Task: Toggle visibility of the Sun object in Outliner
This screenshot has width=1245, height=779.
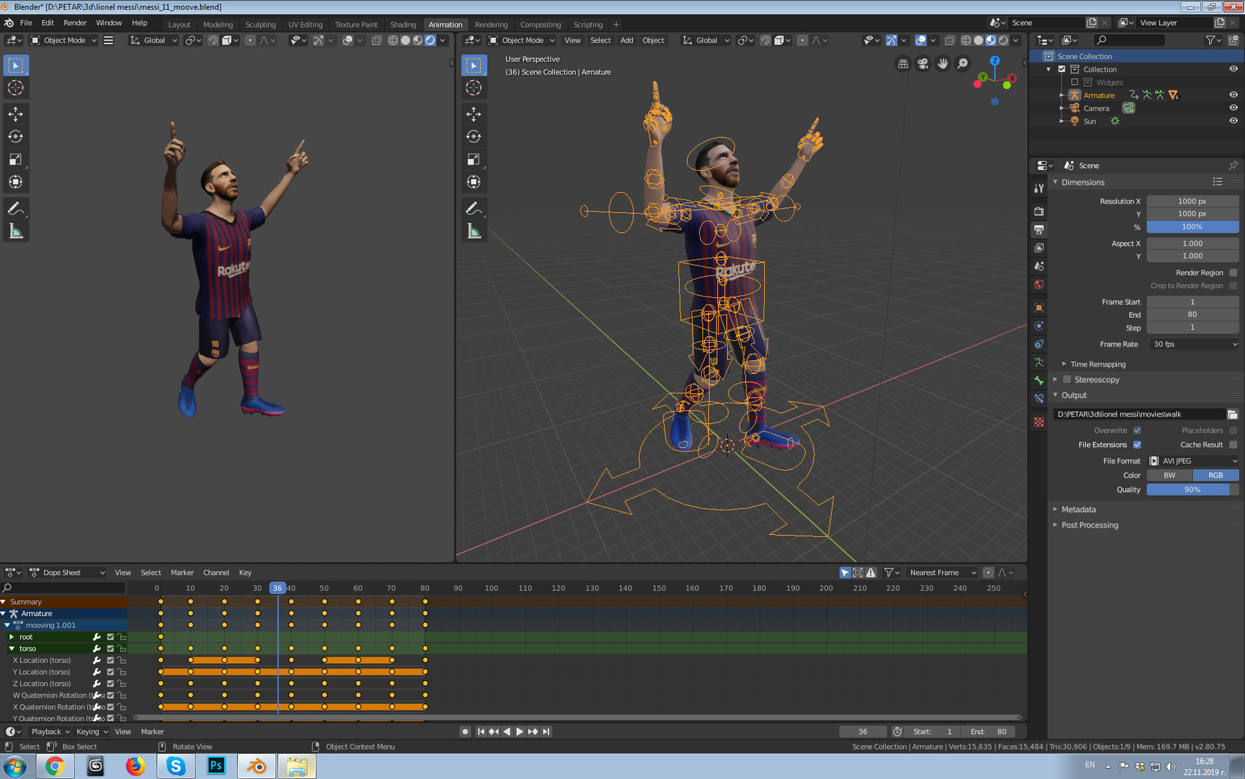Action: 1233,120
